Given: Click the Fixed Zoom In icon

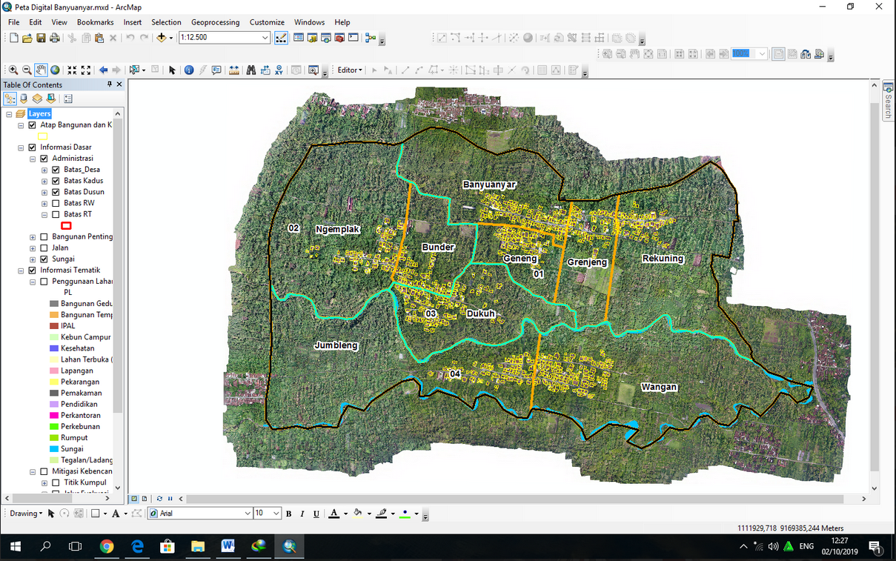Looking at the screenshot, I should (72, 70).
